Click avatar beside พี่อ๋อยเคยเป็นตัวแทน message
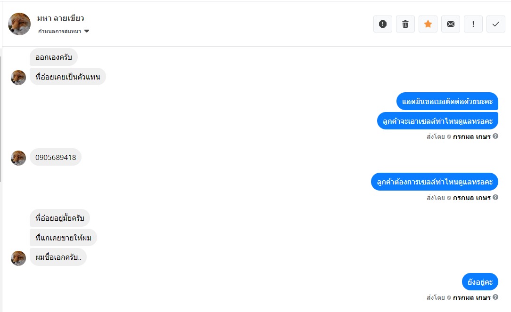 (x=18, y=77)
